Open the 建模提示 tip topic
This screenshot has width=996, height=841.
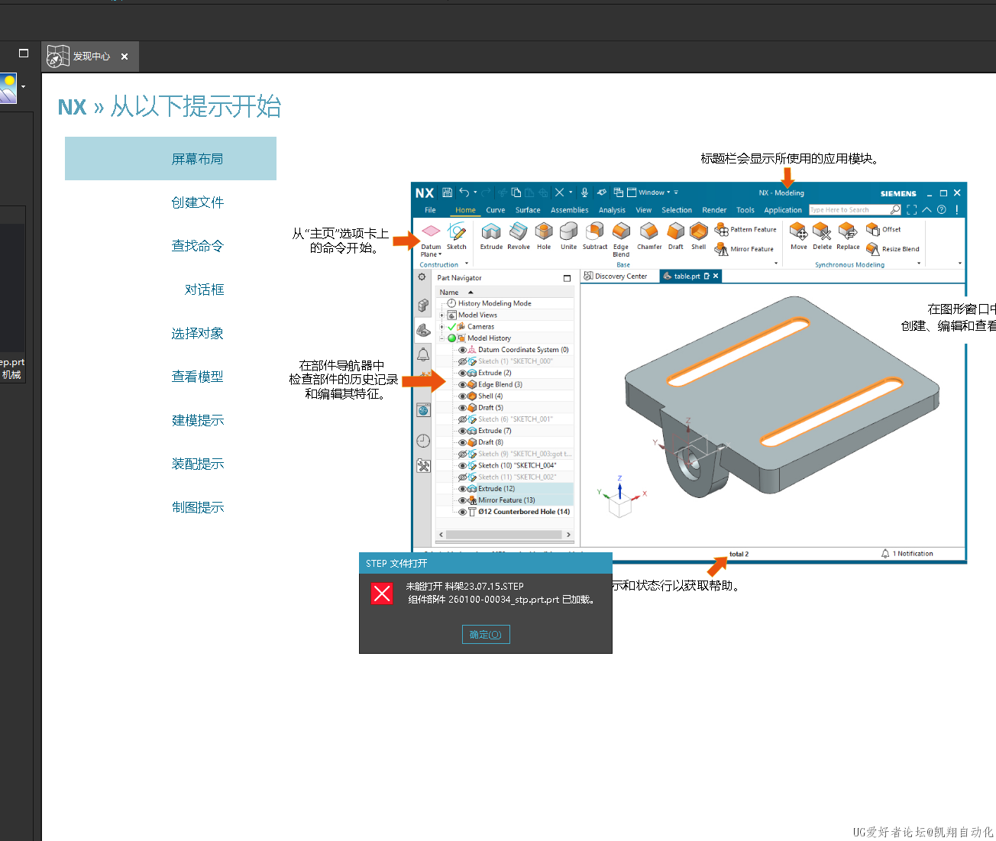(x=198, y=420)
